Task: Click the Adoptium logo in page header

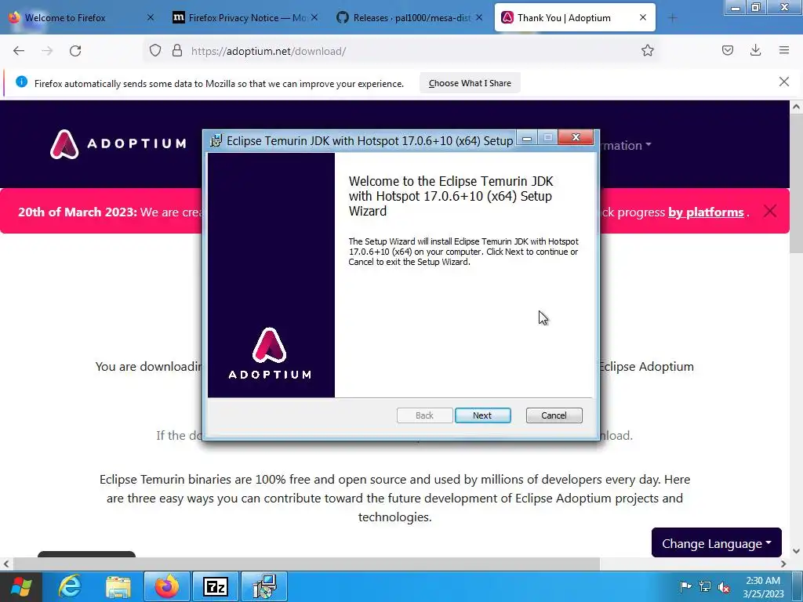Action: pos(118,144)
